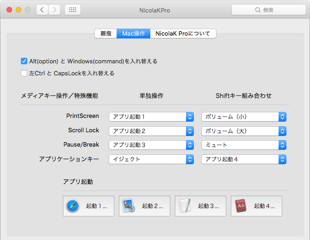Click the PrintScreen row label
Image resolution: width=310 pixels, height=240 pixels.
82,116
